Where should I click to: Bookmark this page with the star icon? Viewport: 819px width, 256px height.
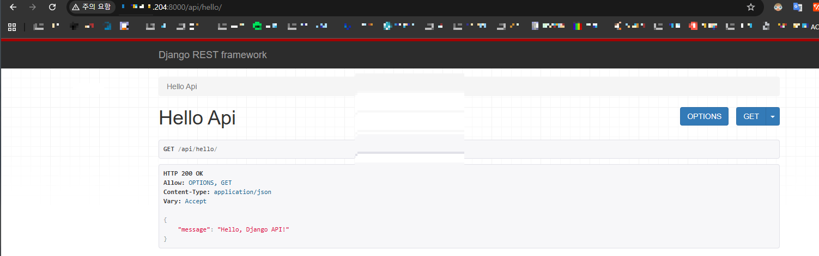(x=751, y=7)
